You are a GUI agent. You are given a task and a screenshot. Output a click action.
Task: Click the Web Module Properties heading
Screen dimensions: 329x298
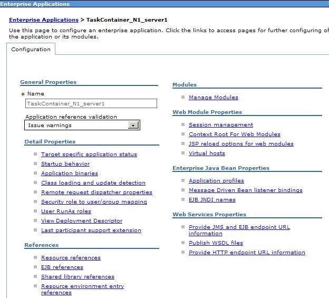point(207,112)
